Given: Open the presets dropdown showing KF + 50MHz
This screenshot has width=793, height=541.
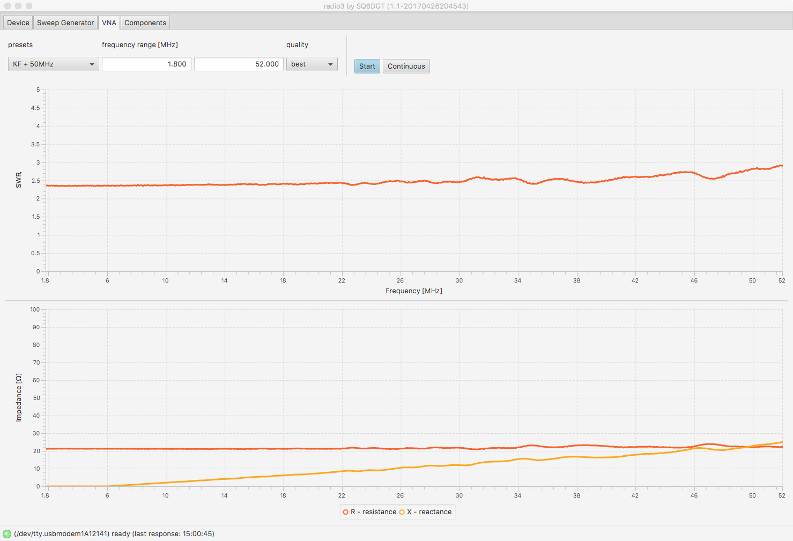Looking at the screenshot, I should [53, 64].
